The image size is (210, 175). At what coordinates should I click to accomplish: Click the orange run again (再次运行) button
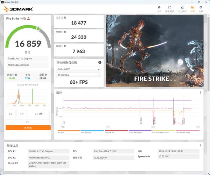click(28, 128)
